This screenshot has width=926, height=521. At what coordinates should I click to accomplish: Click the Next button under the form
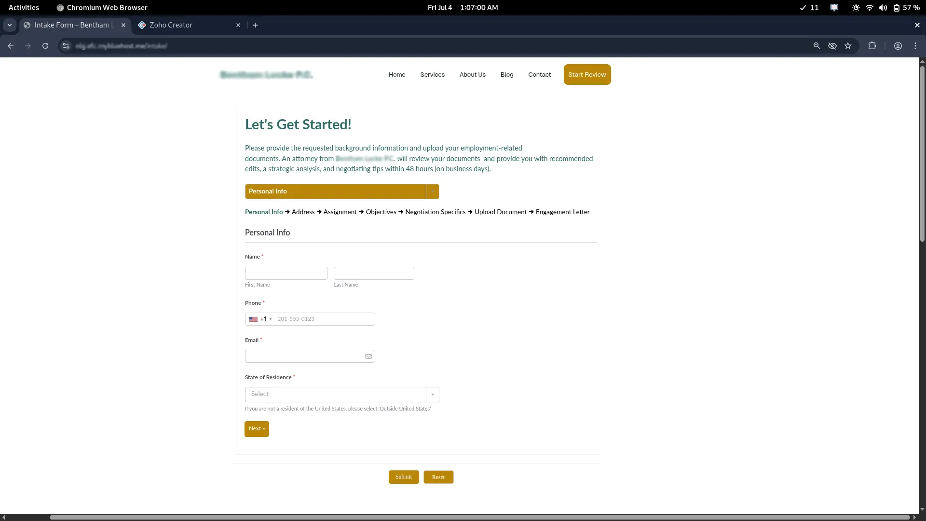[256, 429]
